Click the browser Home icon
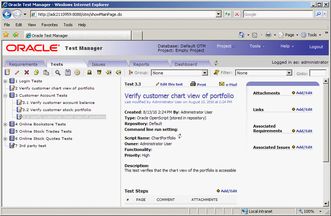 click(242, 35)
